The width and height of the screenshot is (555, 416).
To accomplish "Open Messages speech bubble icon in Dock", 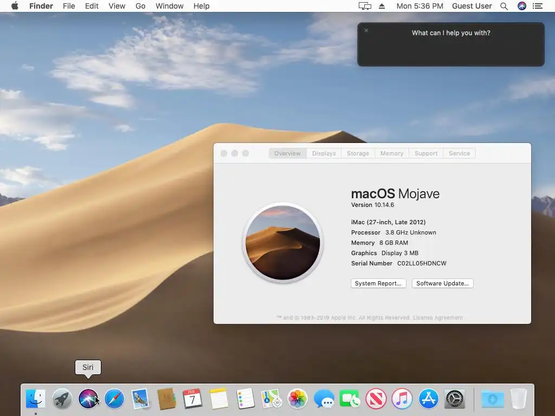I will (x=324, y=399).
